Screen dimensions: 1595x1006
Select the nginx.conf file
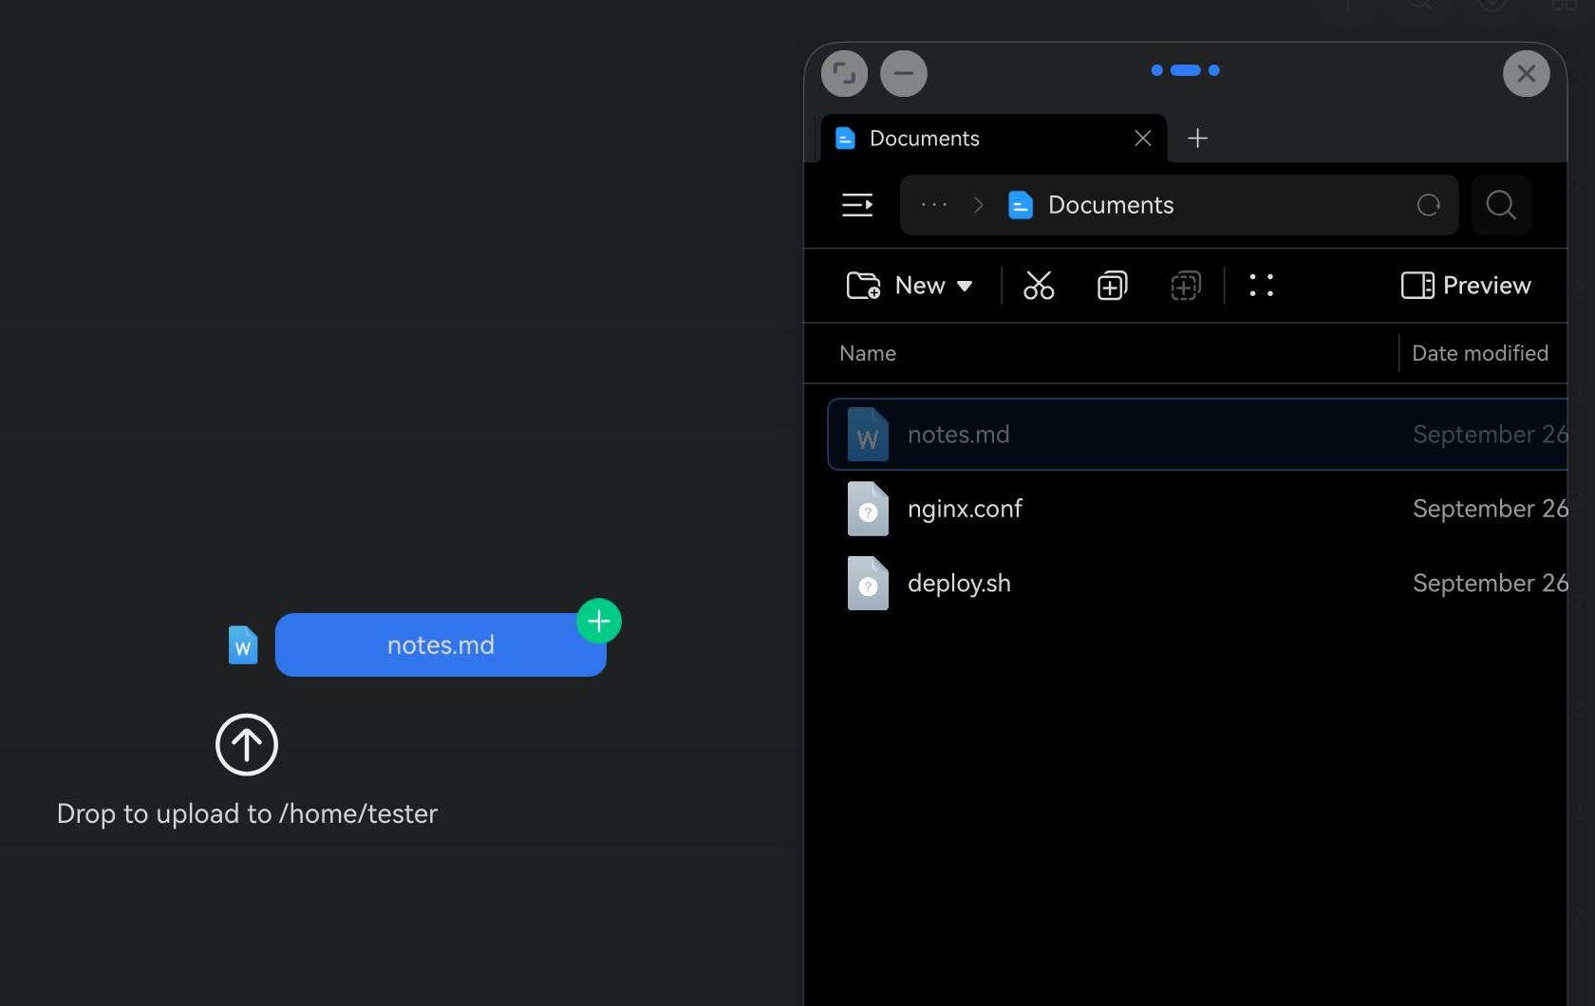(x=1198, y=509)
